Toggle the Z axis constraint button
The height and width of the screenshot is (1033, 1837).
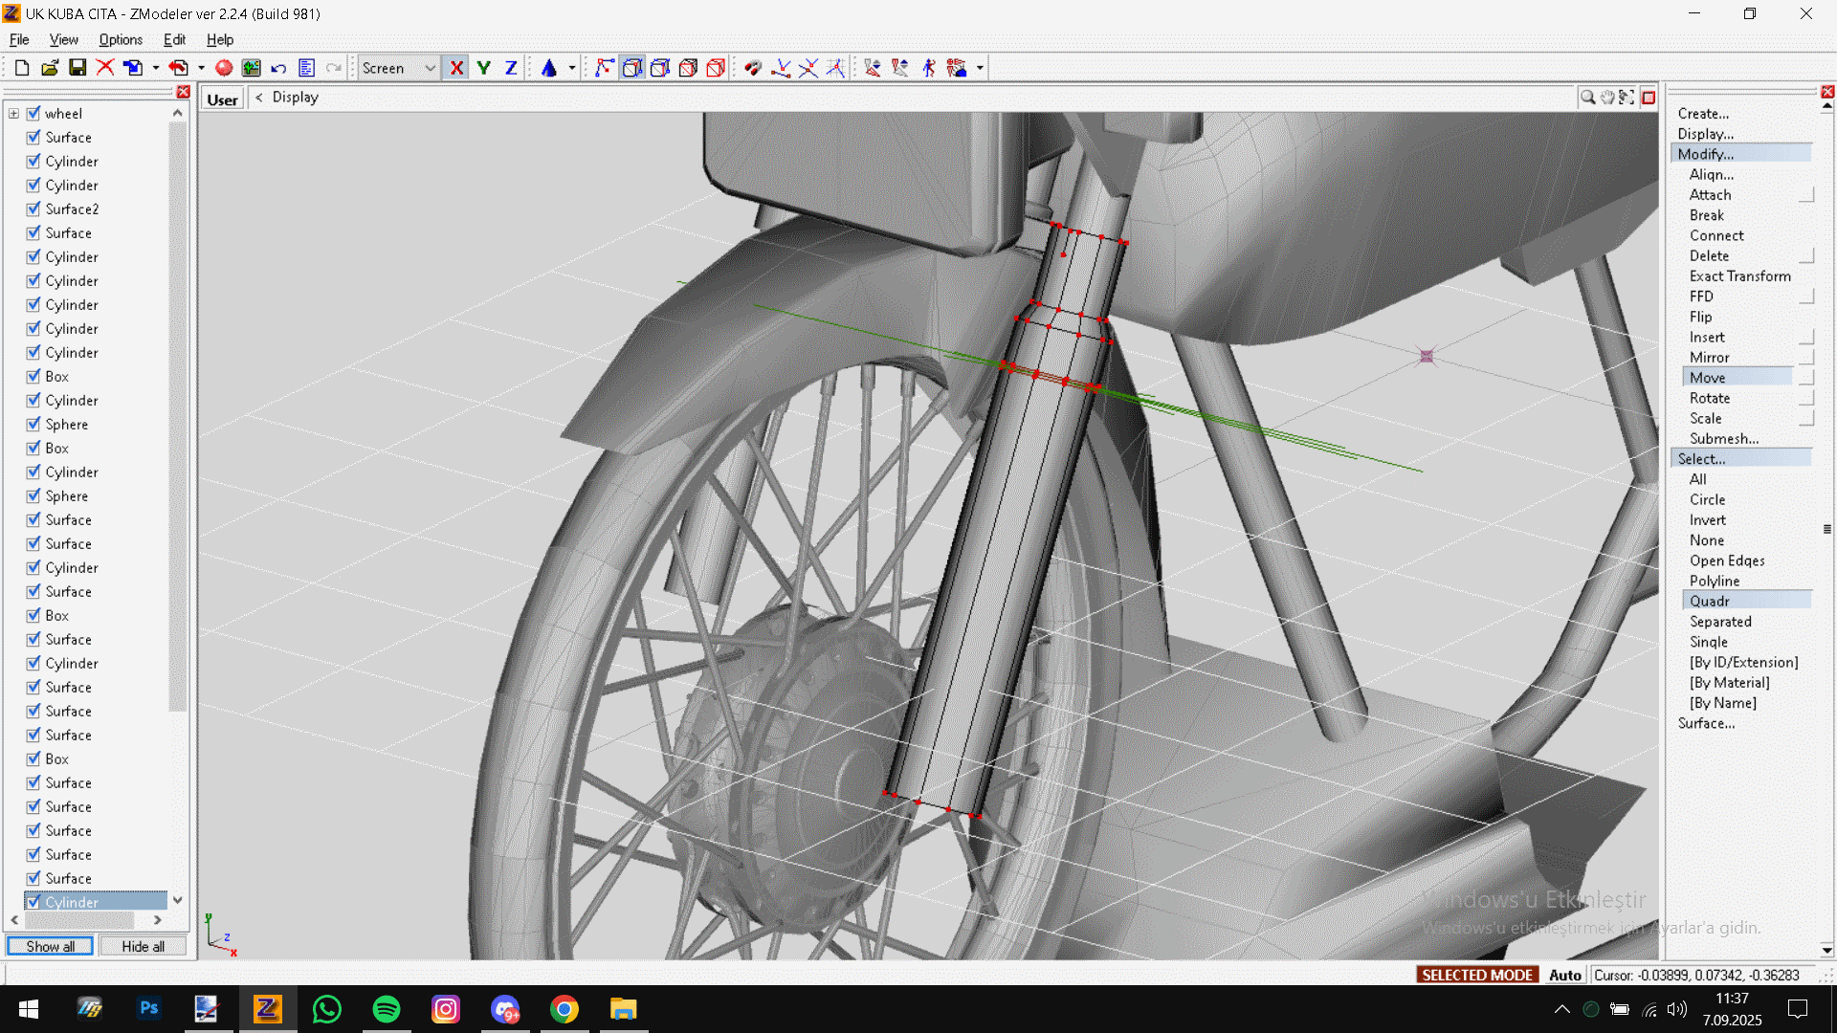(x=511, y=68)
